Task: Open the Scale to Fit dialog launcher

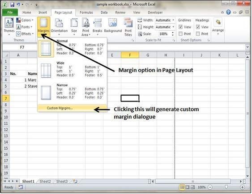Action: tap(174, 41)
